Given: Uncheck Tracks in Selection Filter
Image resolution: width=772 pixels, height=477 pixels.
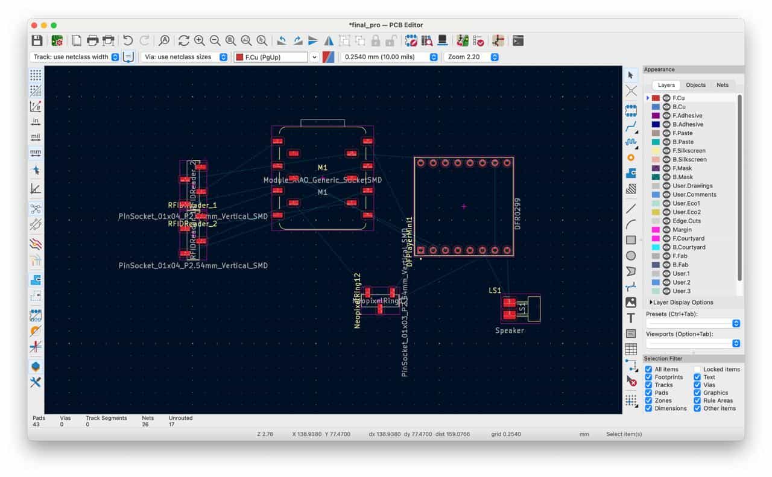Looking at the screenshot, I should (x=648, y=385).
